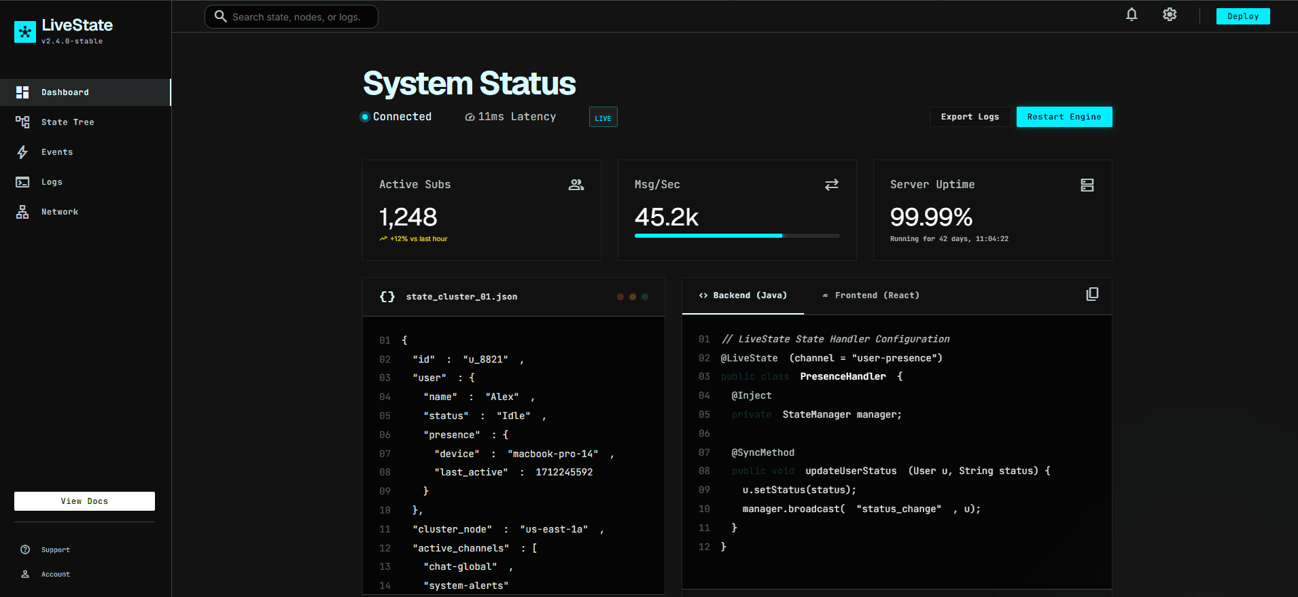Copy code with the clipboard icon
This screenshot has height=597, width=1298.
(x=1092, y=294)
